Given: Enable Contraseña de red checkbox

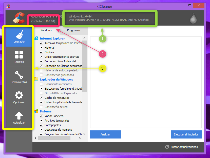Looking at the screenshot, I should pos(41,107).
